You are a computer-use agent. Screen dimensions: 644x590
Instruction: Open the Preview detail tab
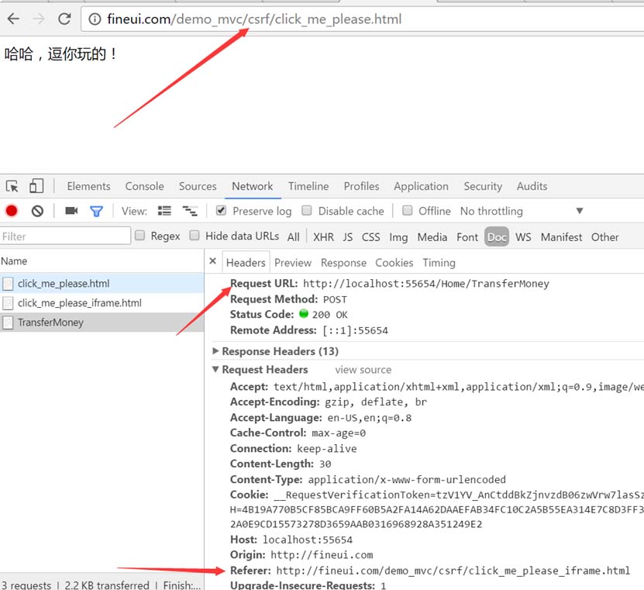click(x=293, y=263)
